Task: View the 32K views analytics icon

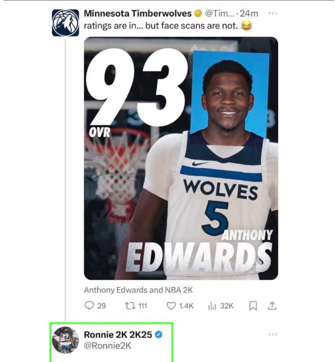Action: tap(212, 306)
